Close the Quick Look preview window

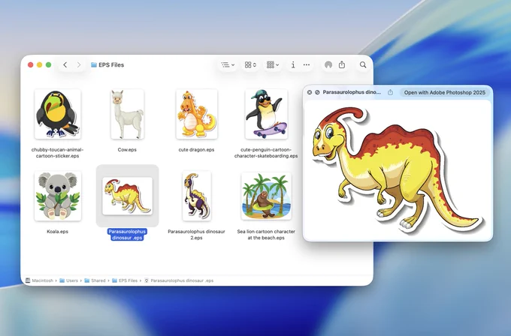(310, 92)
